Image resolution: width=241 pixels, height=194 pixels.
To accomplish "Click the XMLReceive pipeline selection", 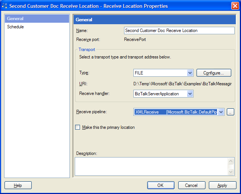I will click(x=176, y=112).
